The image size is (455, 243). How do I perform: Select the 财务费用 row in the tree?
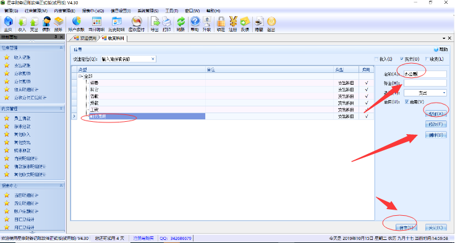pos(147,116)
